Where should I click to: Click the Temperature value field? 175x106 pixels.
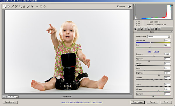(x=167, y=40)
